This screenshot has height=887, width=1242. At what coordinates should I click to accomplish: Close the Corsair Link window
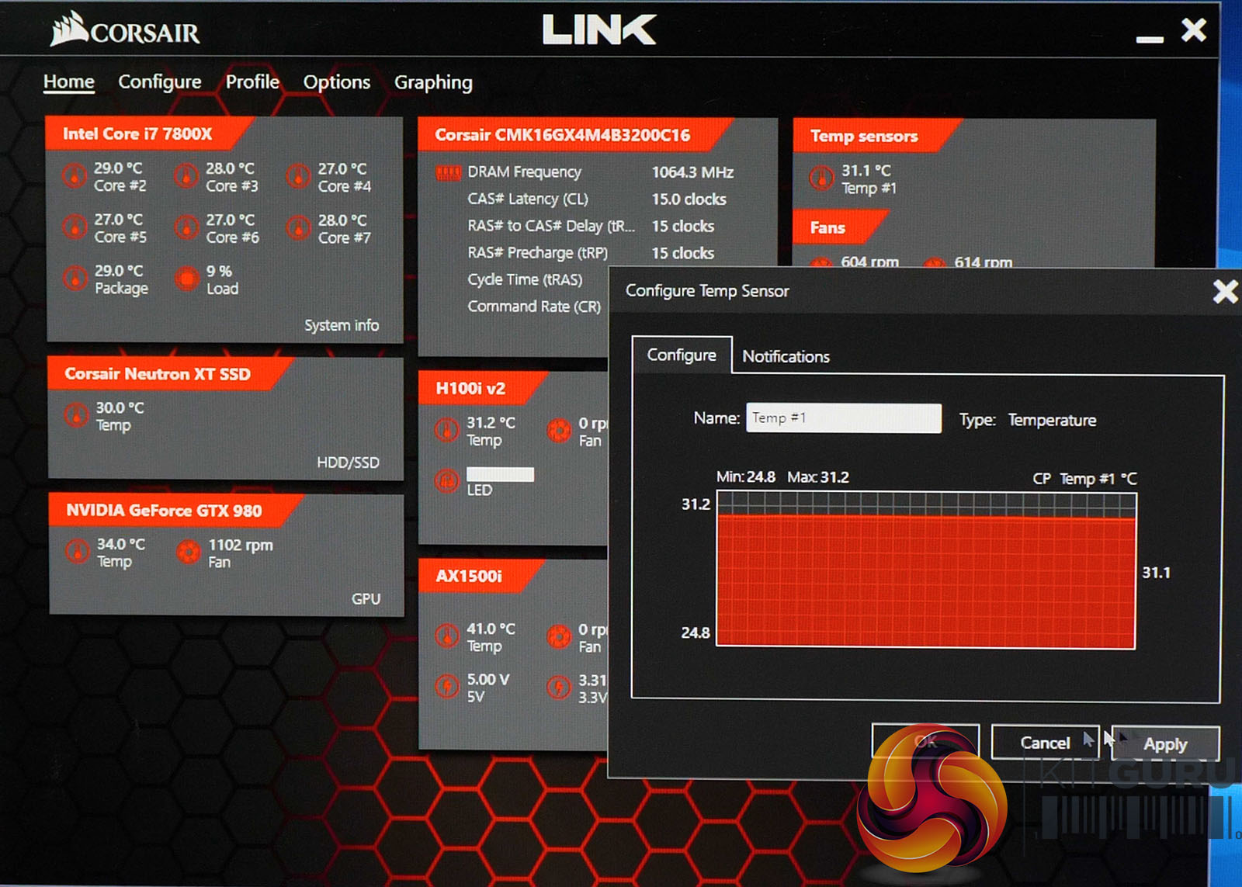pyautogui.click(x=1194, y=30)
